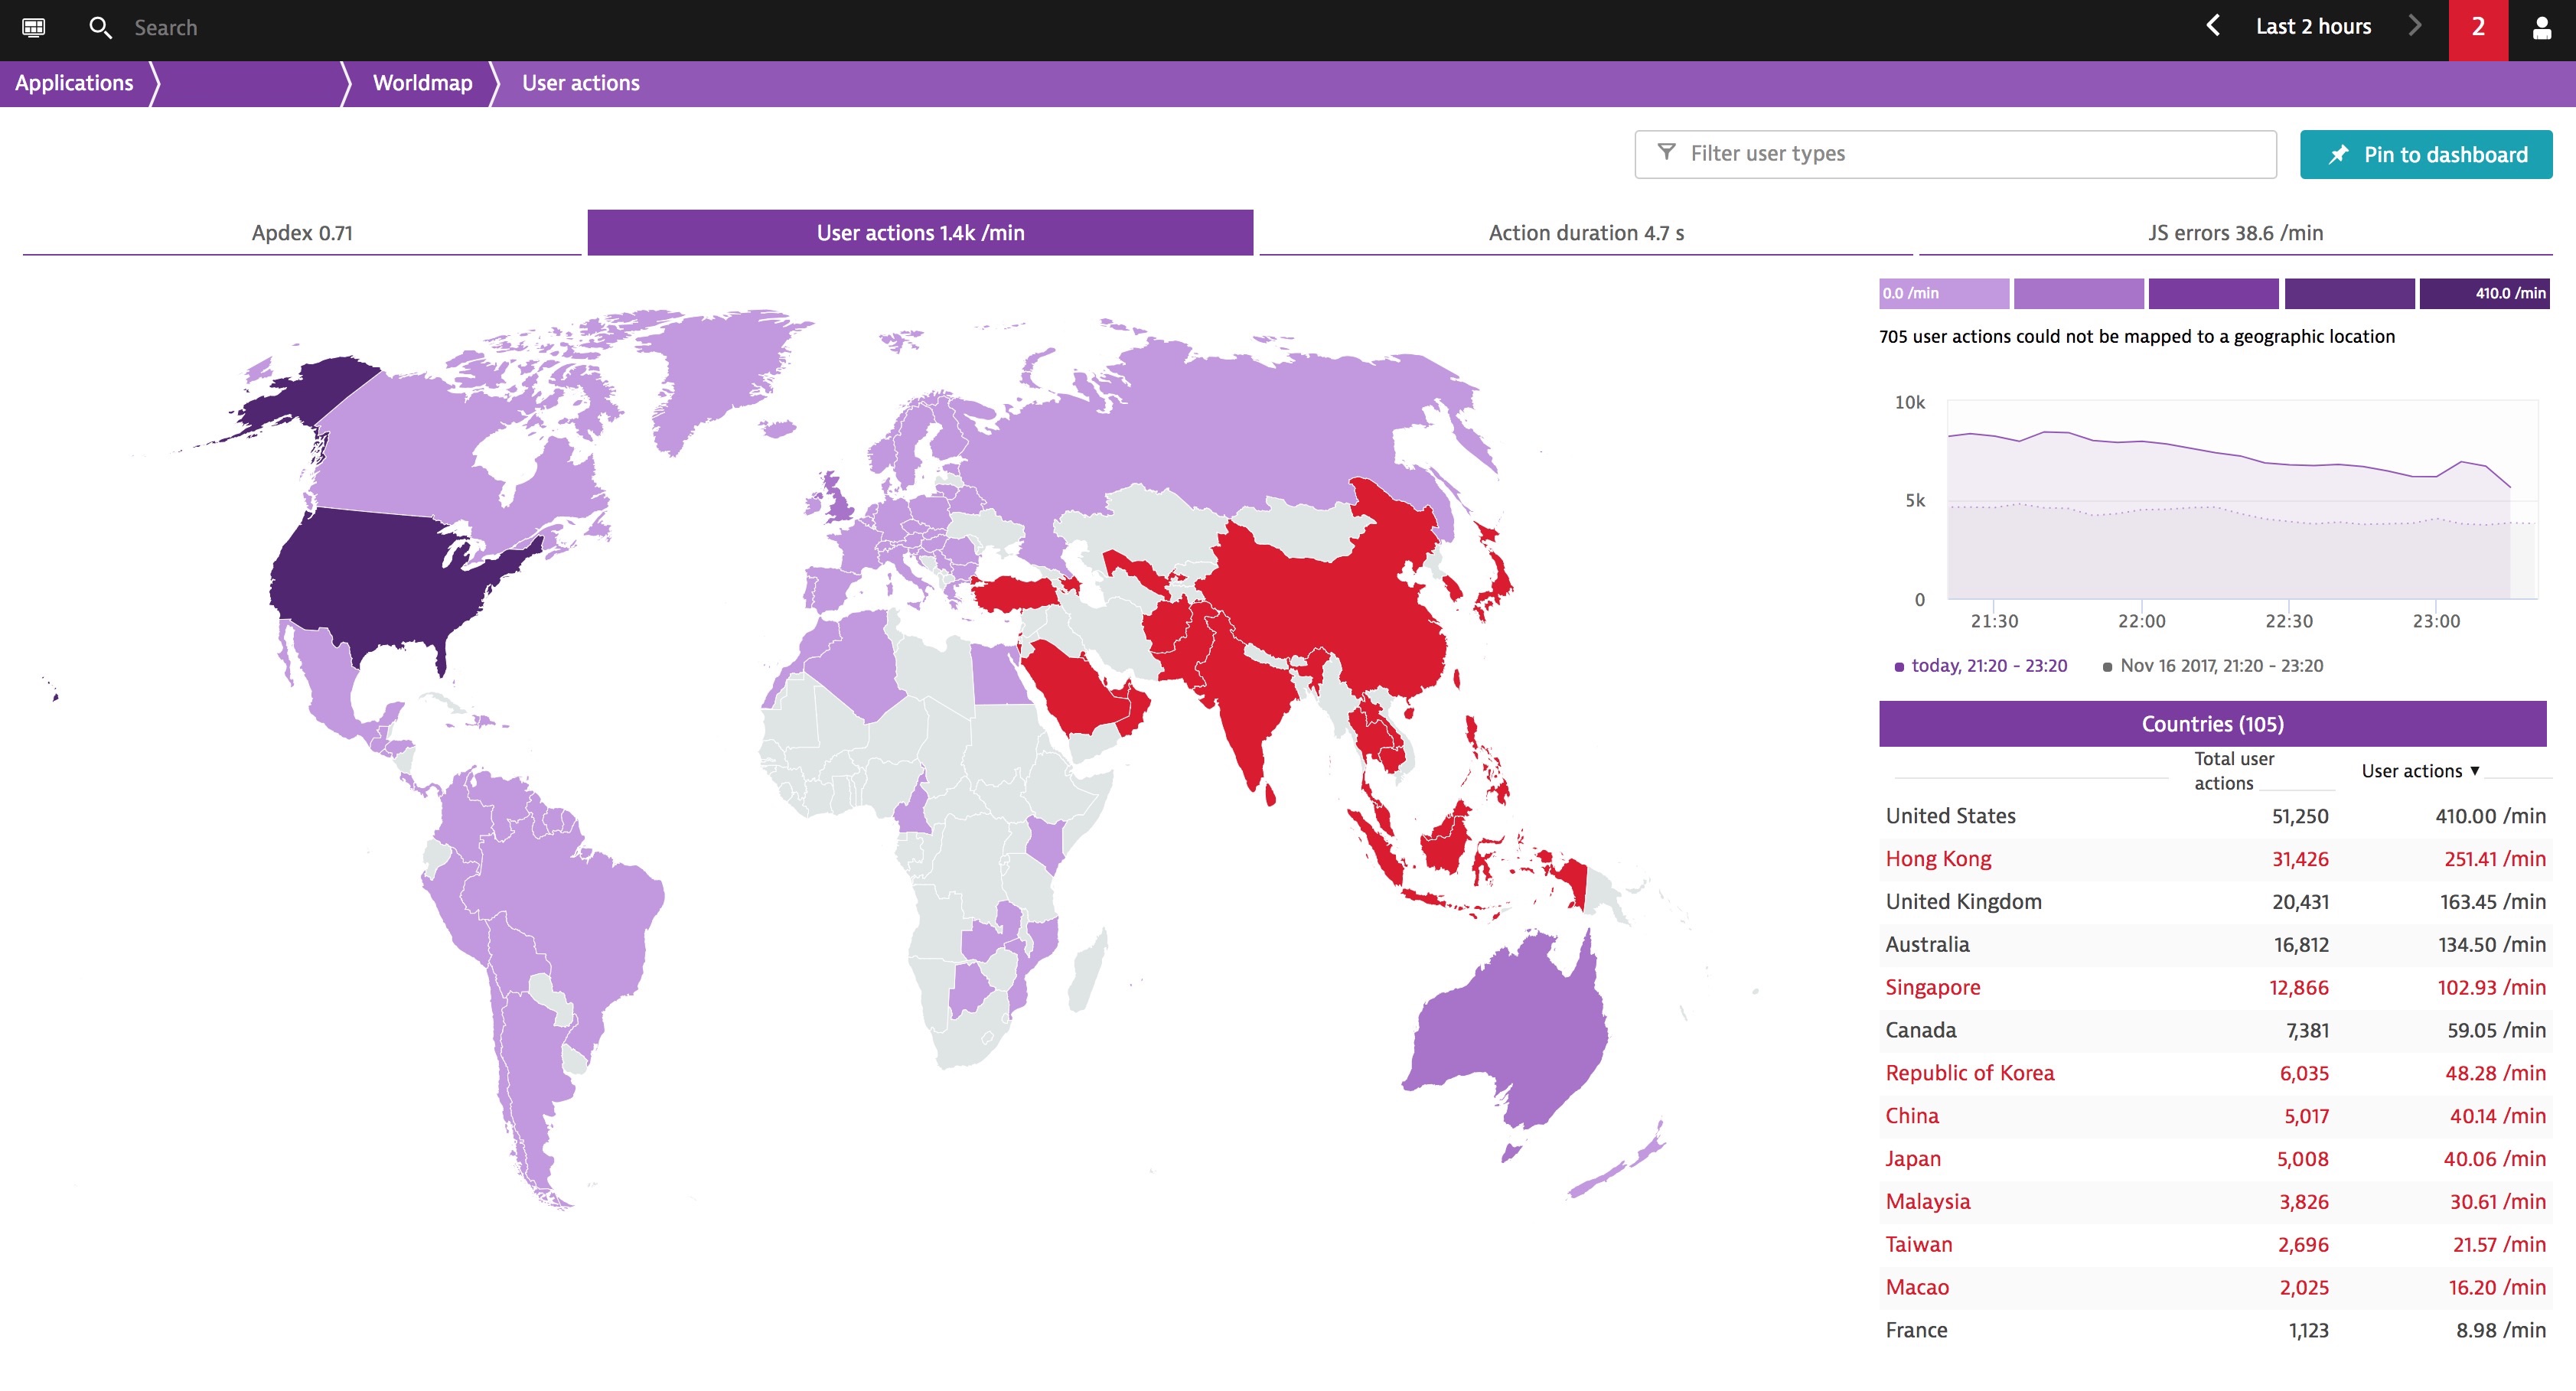Select United Kingdom in countries list
Screen dimensions: 2576x1391
[x=2215, y=902]
